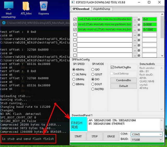Viewport: 167px width, 147px height.
Task: Toggle the DoNotChgBin checkbox
Action: pos(121,67)
